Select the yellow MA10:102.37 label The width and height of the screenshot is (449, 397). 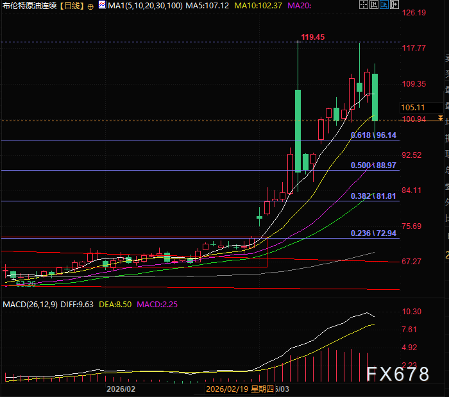[258, 6]
